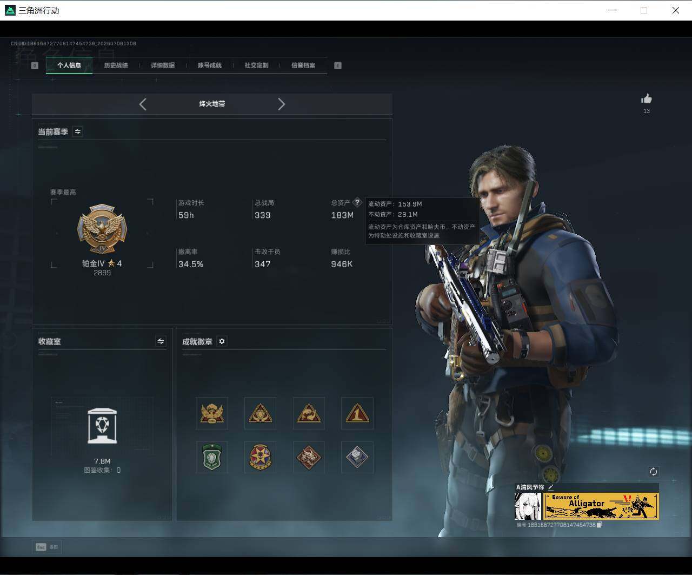The image size is (692, 575).
Task: Click the thumbs-up like icon
Action: pos(646,98)
